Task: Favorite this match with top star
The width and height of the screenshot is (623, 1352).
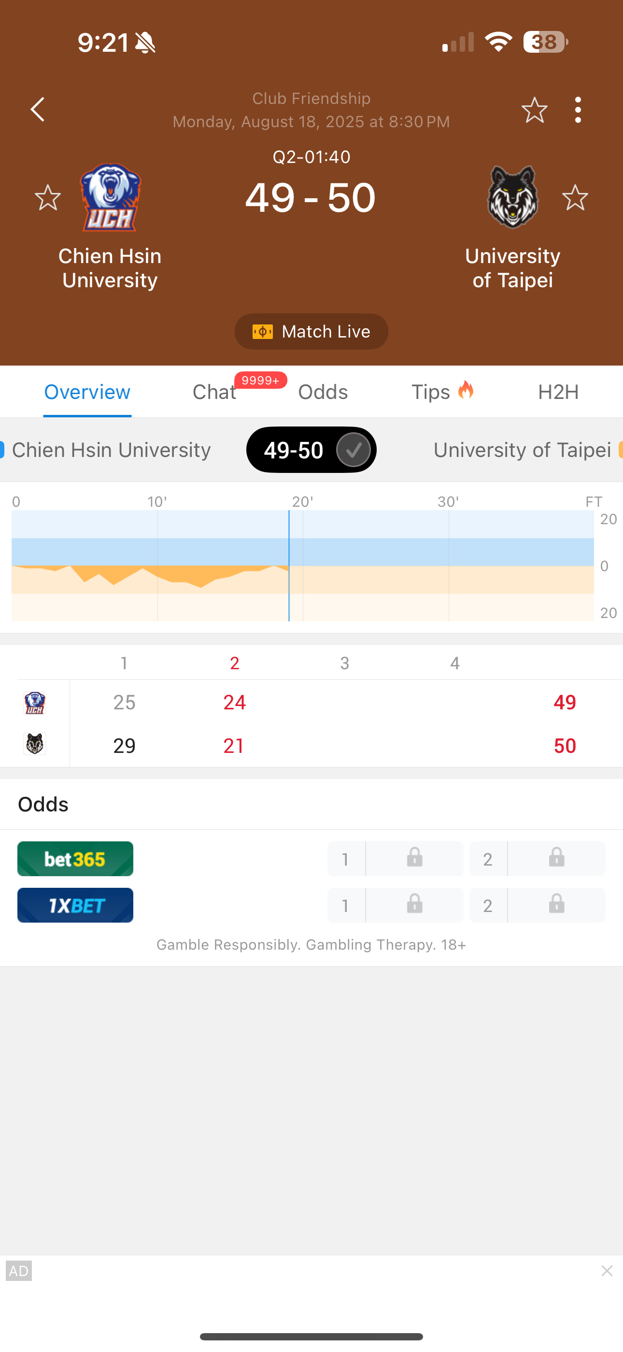Action: 534,110
